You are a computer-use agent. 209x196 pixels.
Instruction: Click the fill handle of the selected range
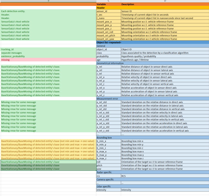pyautogui.click(x=96, y=170)
